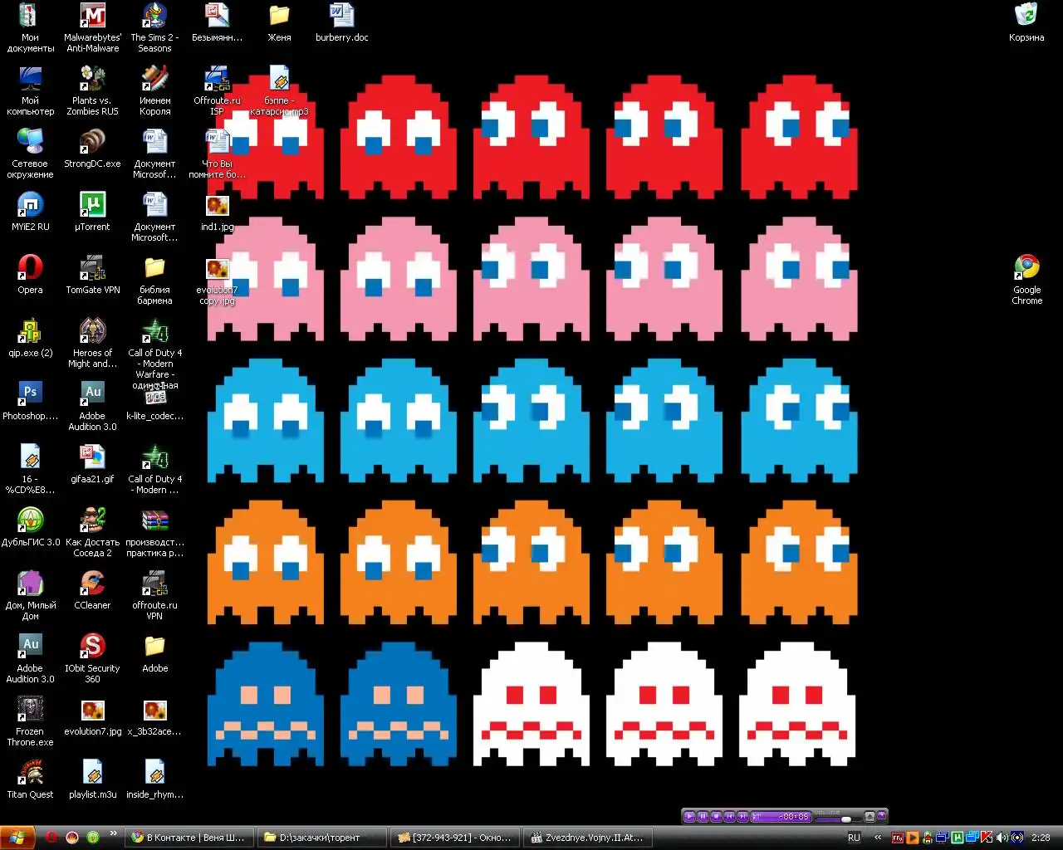The height and width of the screenshot is (850, 1063).
Task: Open the CCleaner desktop icon
Action: point(92,584)
